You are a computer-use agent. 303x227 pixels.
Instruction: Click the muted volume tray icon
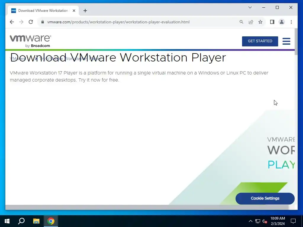265,221
